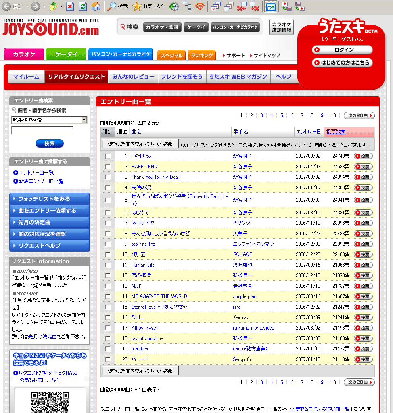Open the うたスキ WEB マガジン tab
Image resolution: width=393 pixels, height=413 pixels.
238,77
